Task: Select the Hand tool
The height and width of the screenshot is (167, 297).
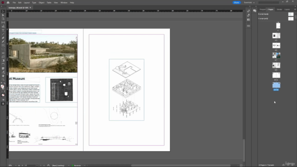Action: point(3,76)
